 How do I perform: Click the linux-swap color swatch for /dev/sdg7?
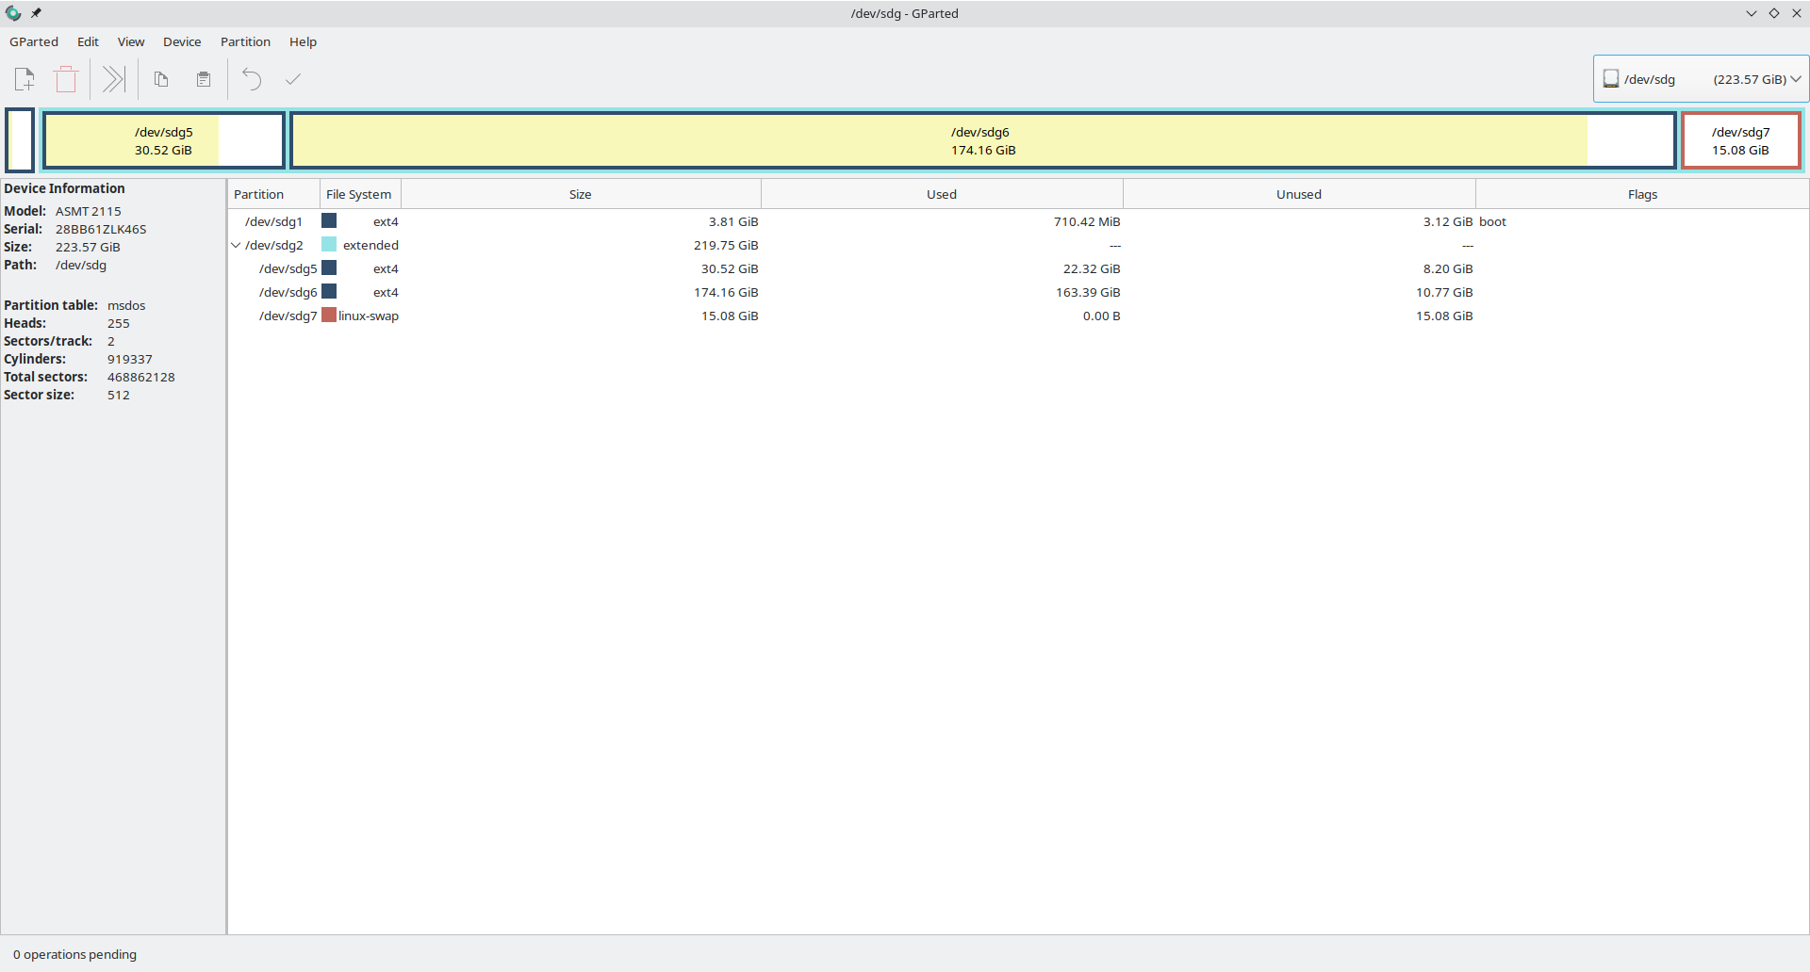(329, 315)
